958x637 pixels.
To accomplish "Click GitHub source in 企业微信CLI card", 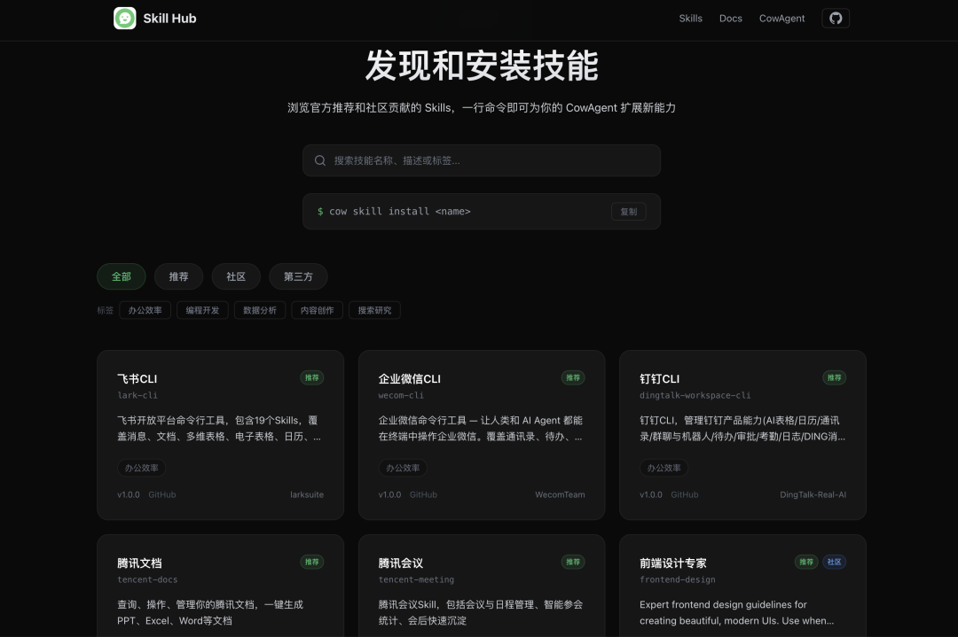I will click(x=423, y=495).
